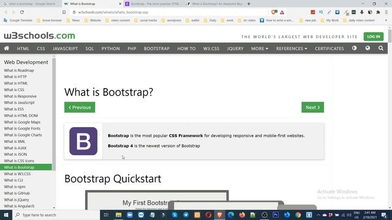Open the Windows notification center
This screenshot has height=220, width=392.
[x=384, y=215]
